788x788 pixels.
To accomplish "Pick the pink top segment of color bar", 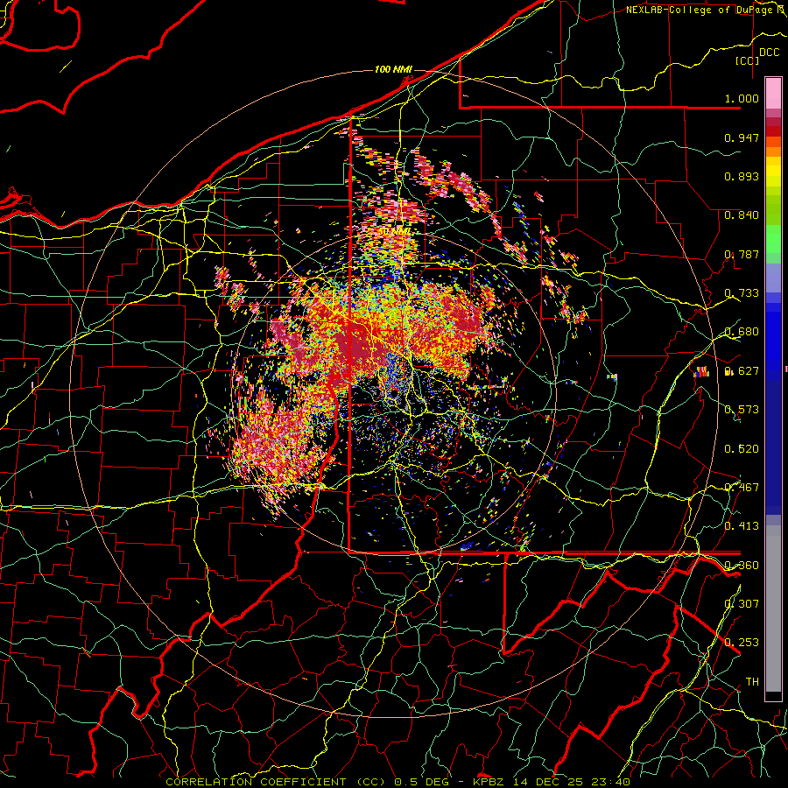I will [773, 93].
